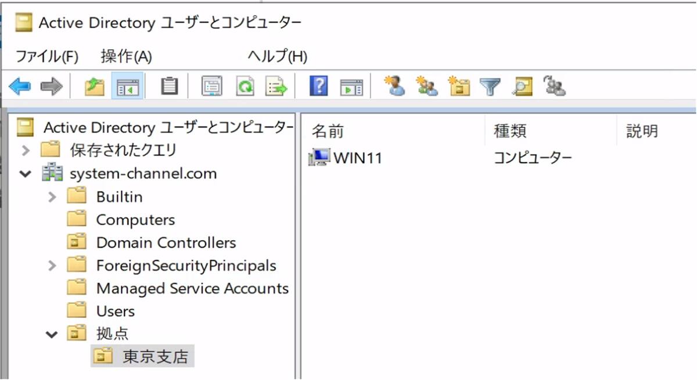Create a new group icon
Screen dimensions: 697x380
click(x=427, y=86)
